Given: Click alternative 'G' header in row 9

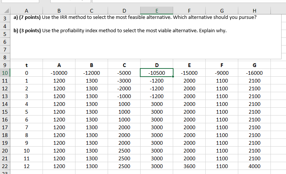Looking at the screenshot, I should 255,65.
